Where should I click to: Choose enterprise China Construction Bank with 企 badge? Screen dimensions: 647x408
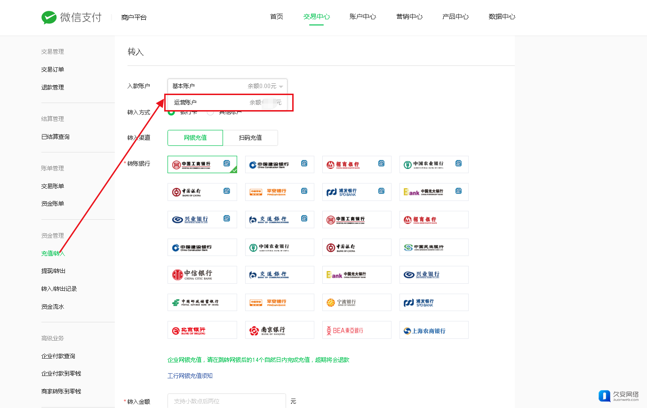pyautogui.click(x=280, y=164)
